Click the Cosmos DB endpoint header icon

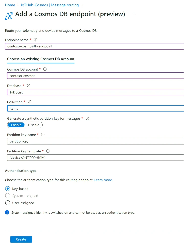click(x=9, y=16)
